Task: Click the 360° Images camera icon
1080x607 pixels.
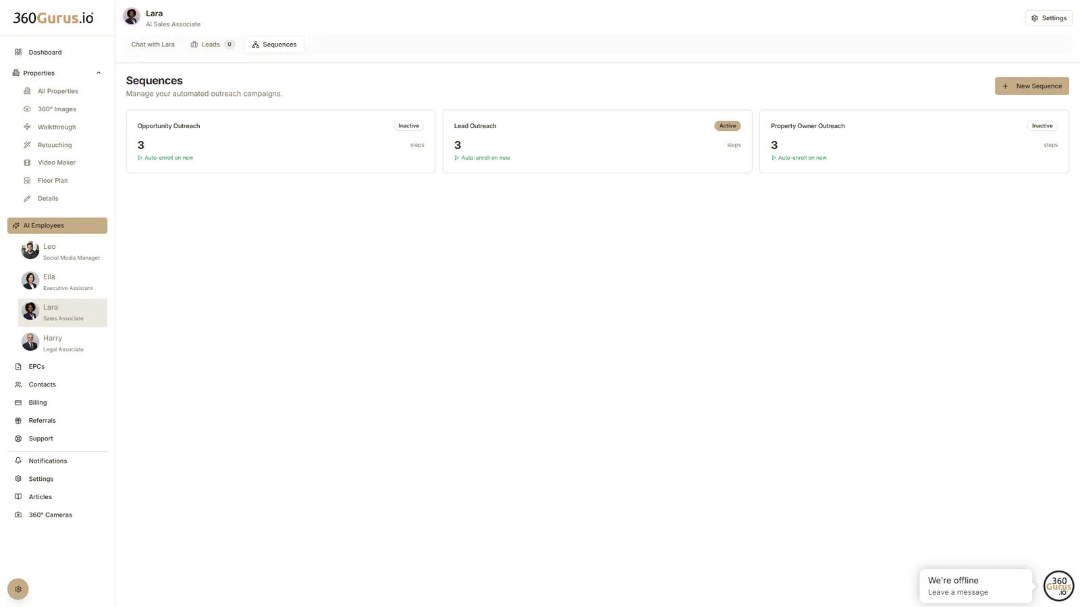Action: 27,109
